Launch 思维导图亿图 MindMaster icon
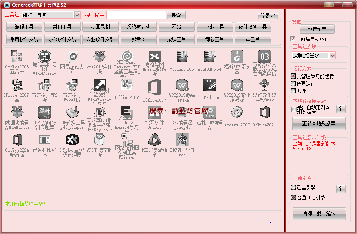This screenshot has width=357, height=234. (x=45, y=57)
